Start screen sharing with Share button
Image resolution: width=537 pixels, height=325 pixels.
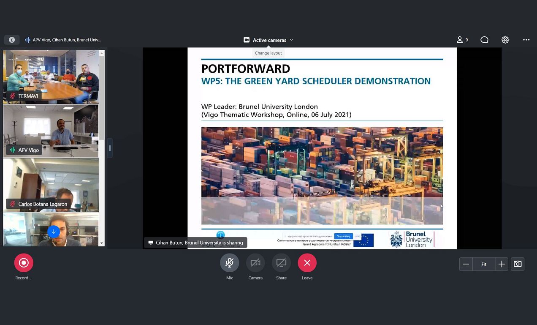coord(281,263)
